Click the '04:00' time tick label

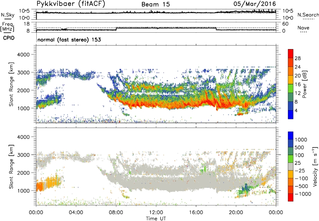(76, 213)
